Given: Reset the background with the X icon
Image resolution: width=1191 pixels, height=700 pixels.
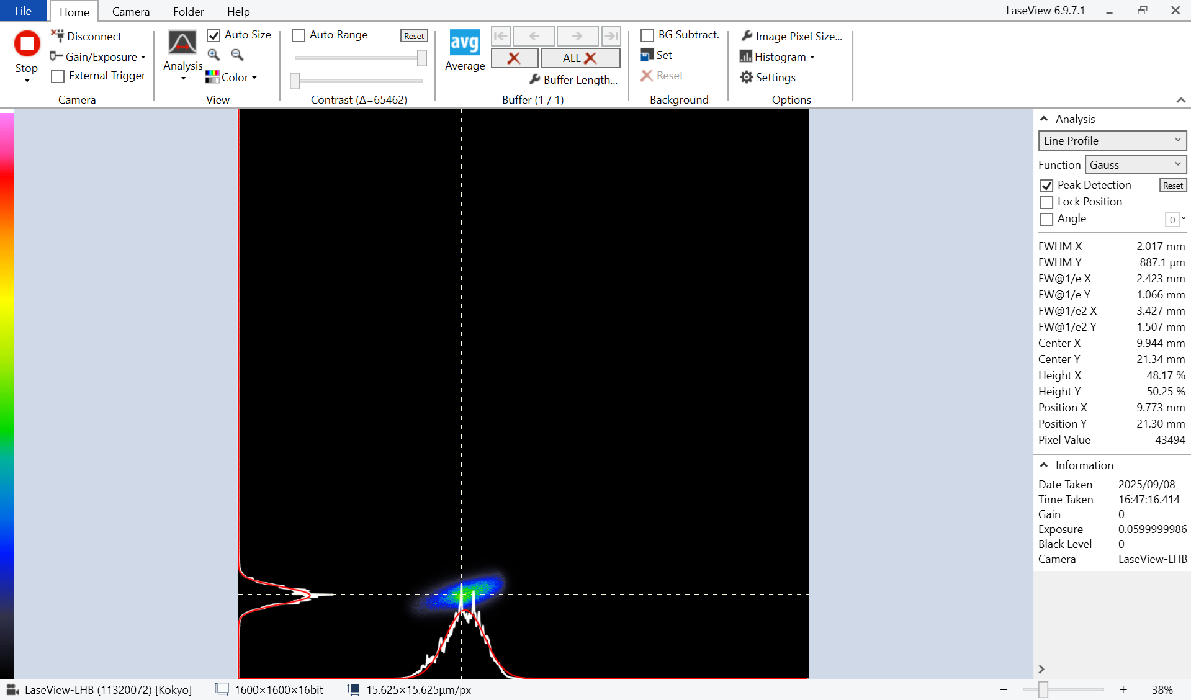Looking at the screenshot, I should point(647,76).
